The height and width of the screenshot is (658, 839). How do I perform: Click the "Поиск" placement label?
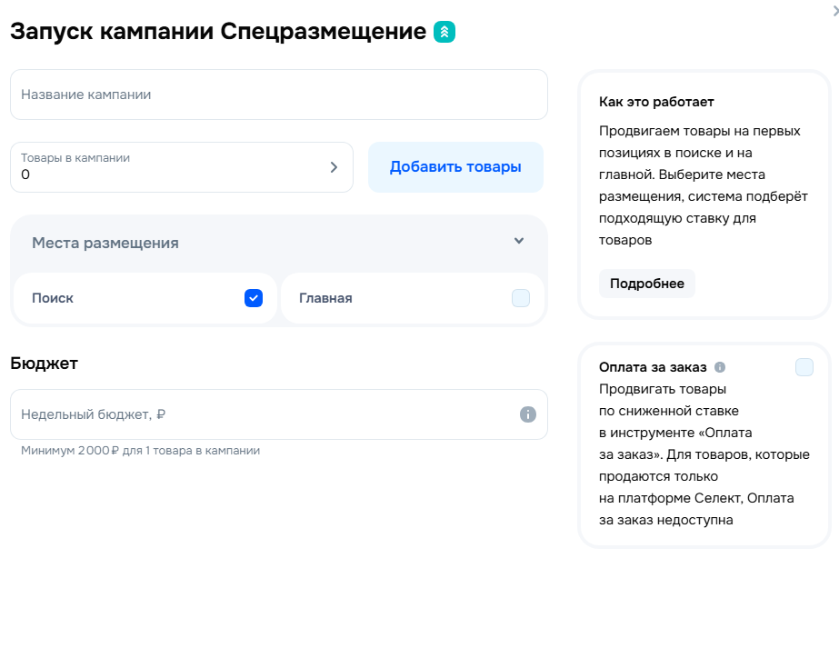(52, 298)
